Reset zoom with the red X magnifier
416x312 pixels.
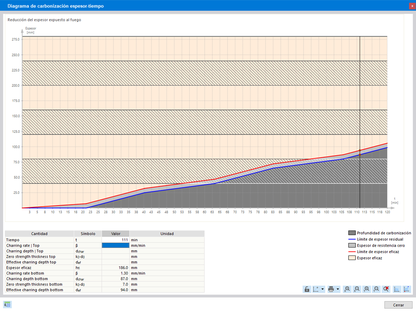tap(386, 289)
